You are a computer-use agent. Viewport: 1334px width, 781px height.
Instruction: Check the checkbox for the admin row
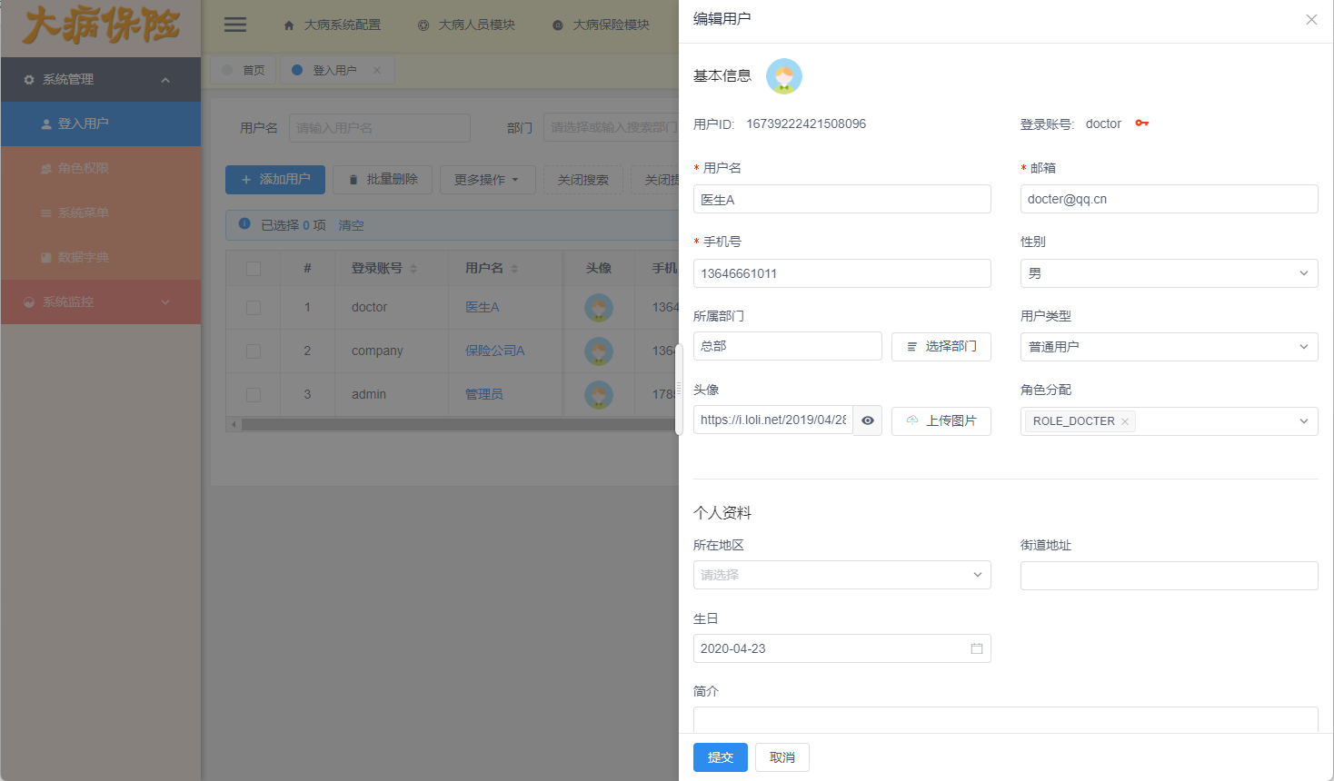[x=255, y=395]
